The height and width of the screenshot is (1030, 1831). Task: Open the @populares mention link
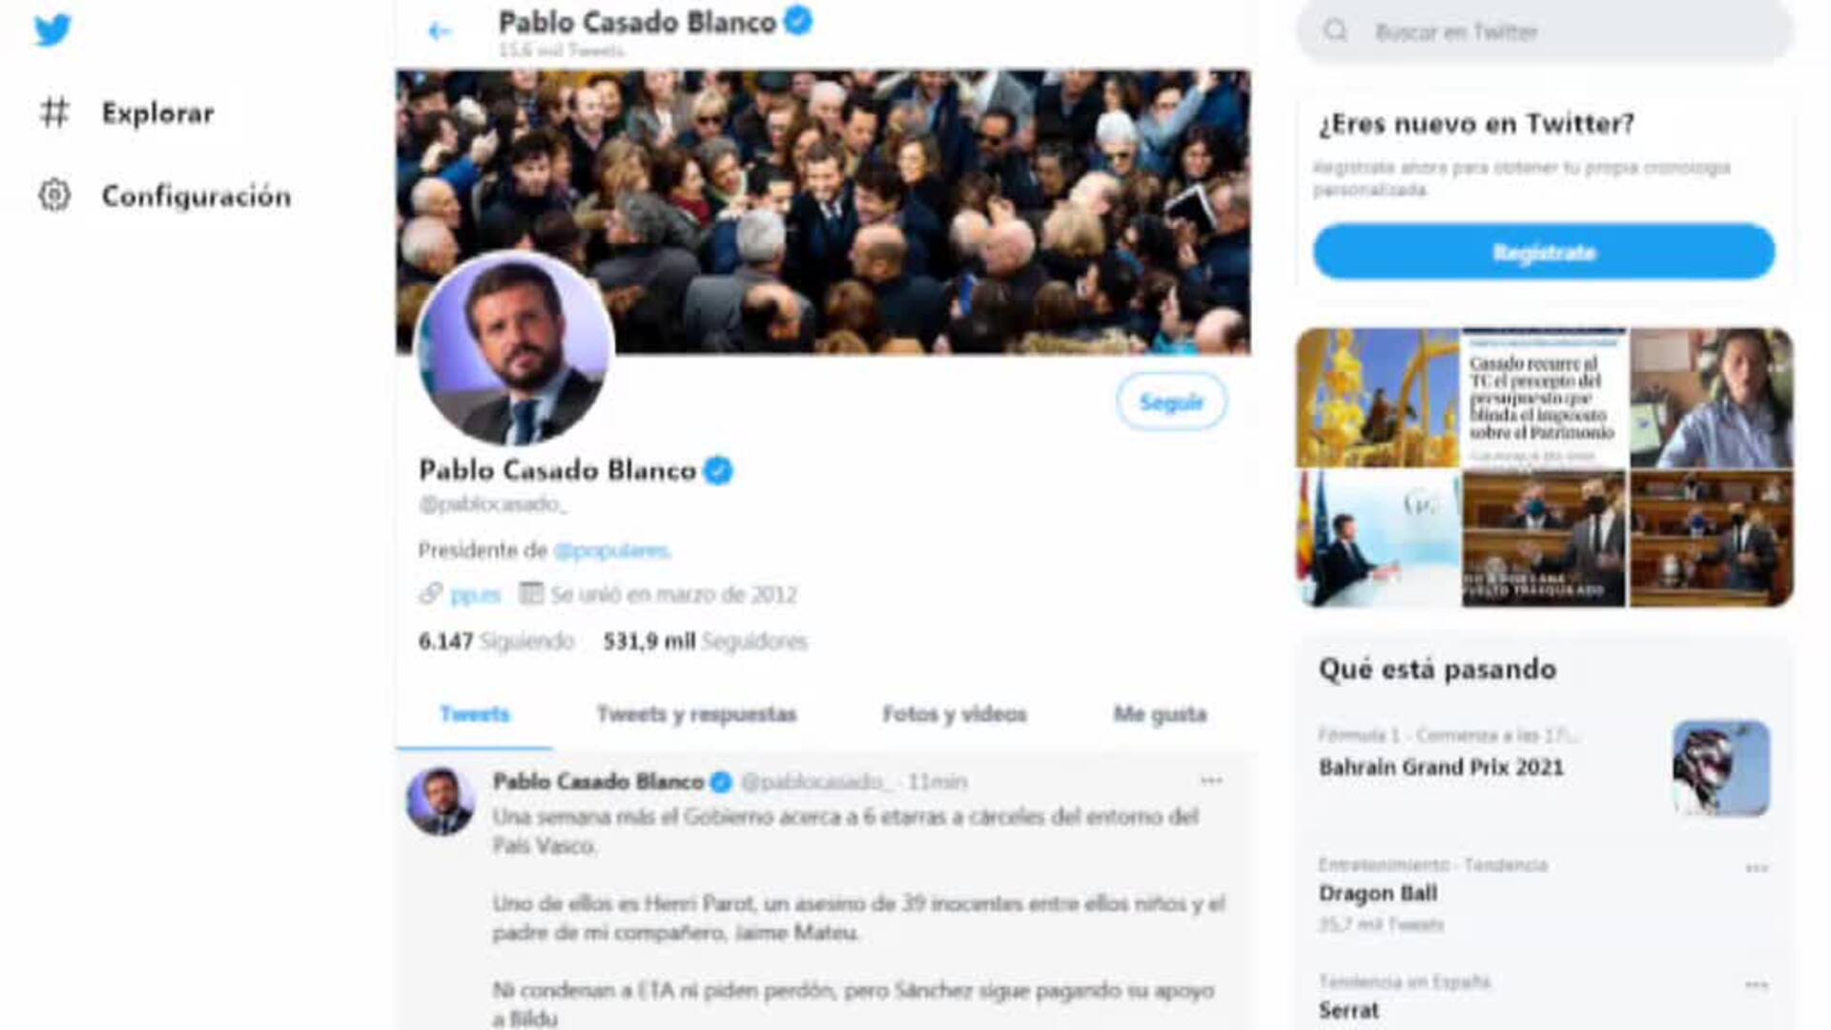[x=611, y=551]
